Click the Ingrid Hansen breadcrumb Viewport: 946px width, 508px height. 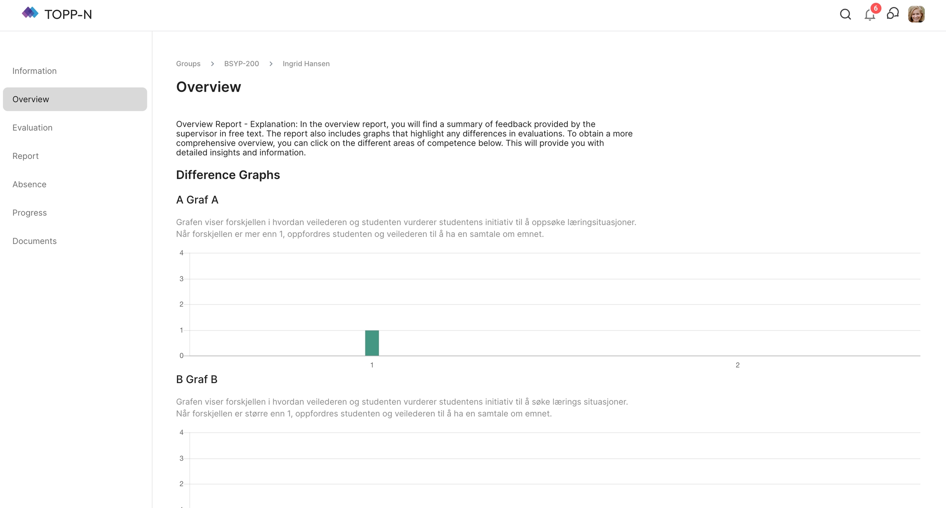[306, 64]
